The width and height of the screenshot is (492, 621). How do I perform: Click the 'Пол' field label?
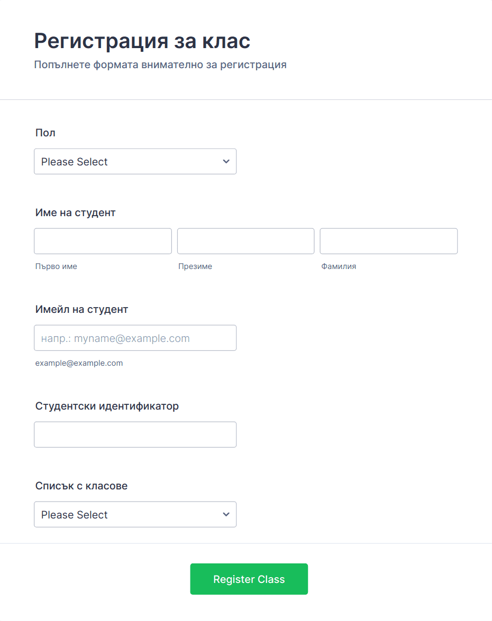point(45,133)
